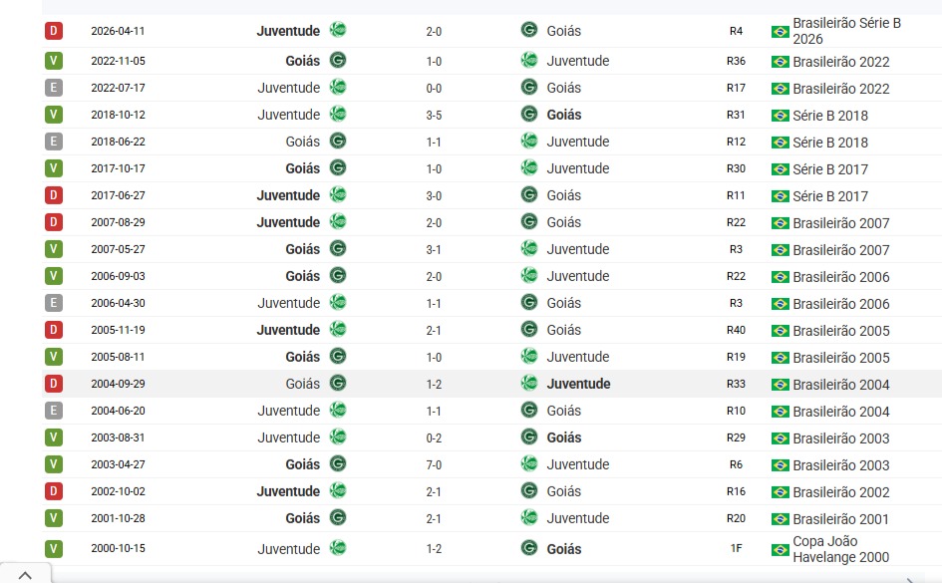Open Brasileirão 2001 competition link
Viewport: 942px width, 583px height.
(841, 519)
